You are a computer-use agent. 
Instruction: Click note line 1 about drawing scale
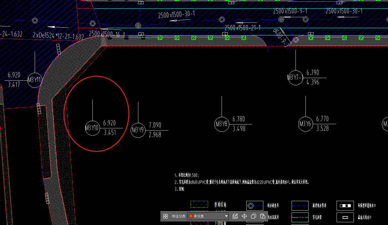[x=187, y=175]
